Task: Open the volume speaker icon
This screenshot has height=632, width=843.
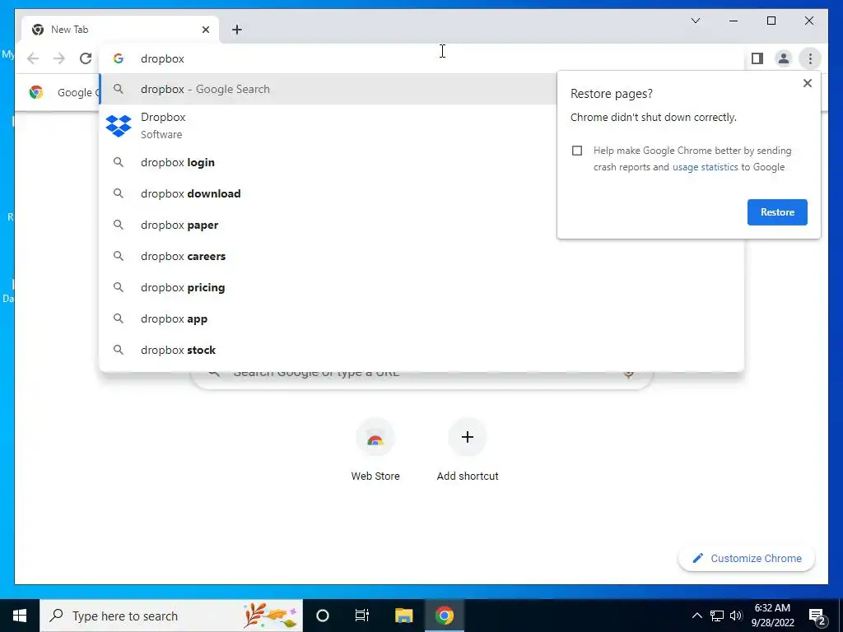Action: click(x=736, y=616)
